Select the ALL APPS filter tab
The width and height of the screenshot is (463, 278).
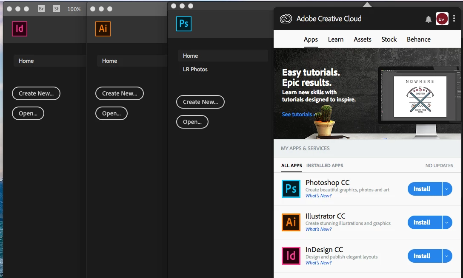click(292, 166)
